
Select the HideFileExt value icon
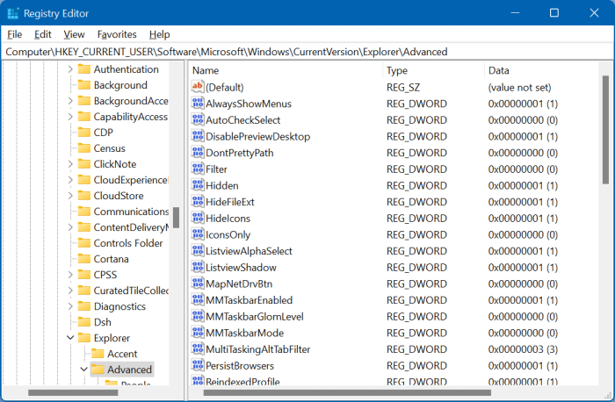[198, 202]
